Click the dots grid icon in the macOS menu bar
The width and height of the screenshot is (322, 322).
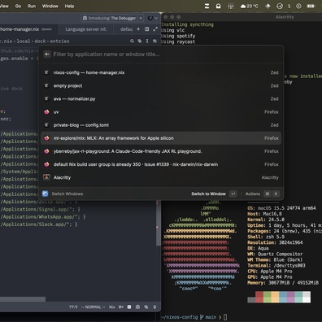tap(231, 6)
